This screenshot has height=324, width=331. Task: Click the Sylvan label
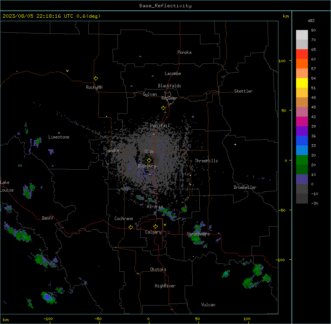click(x=150, y=94)
